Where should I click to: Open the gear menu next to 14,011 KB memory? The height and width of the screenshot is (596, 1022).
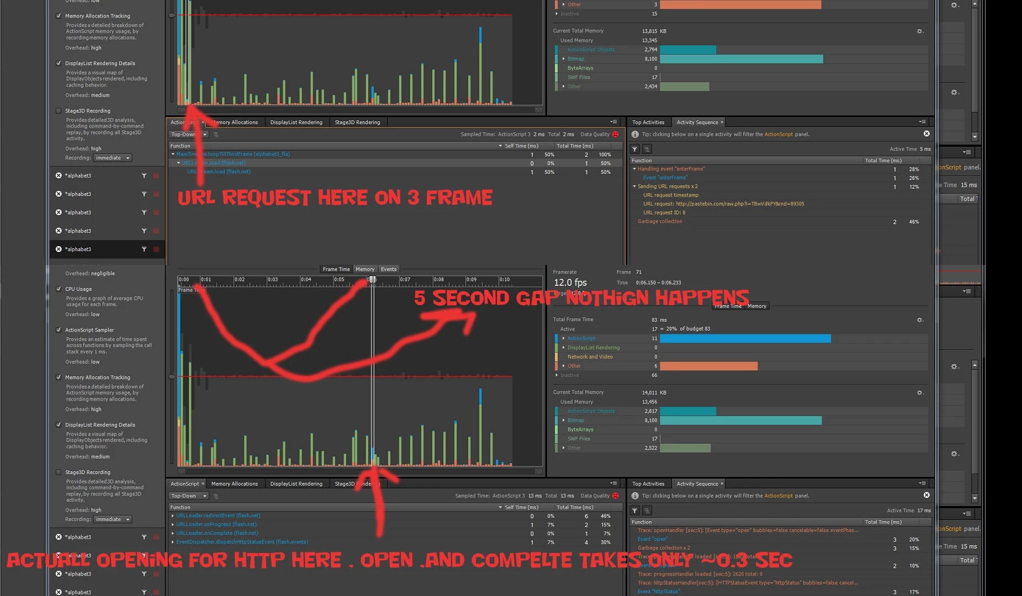coord(920,392)
